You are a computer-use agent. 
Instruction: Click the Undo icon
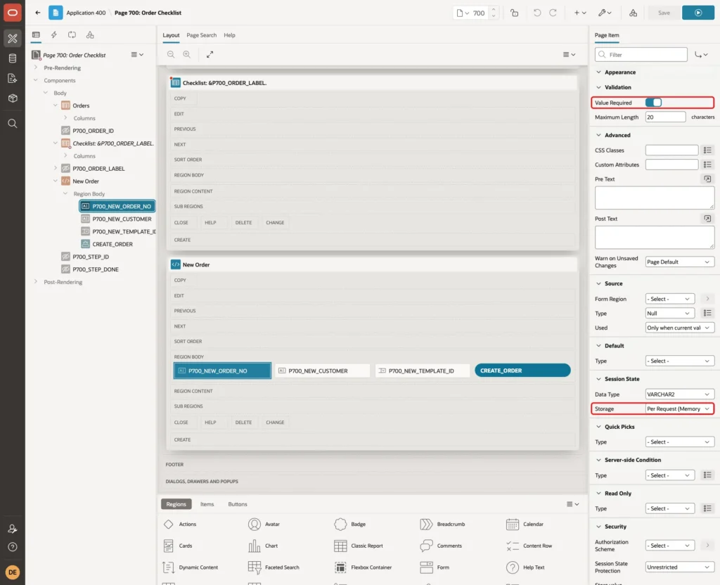536,13
